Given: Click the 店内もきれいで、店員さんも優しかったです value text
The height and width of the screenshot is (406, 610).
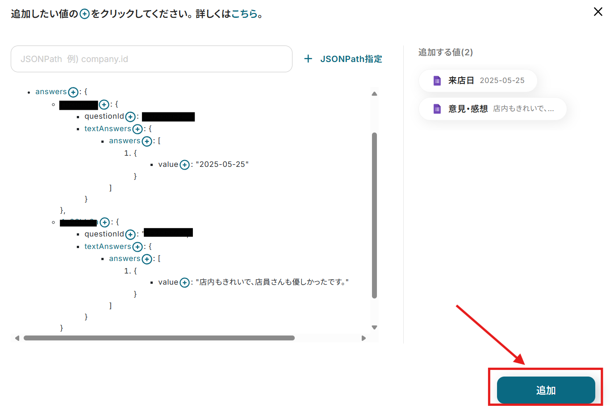Looking at the screenshot, I should 272,282.
